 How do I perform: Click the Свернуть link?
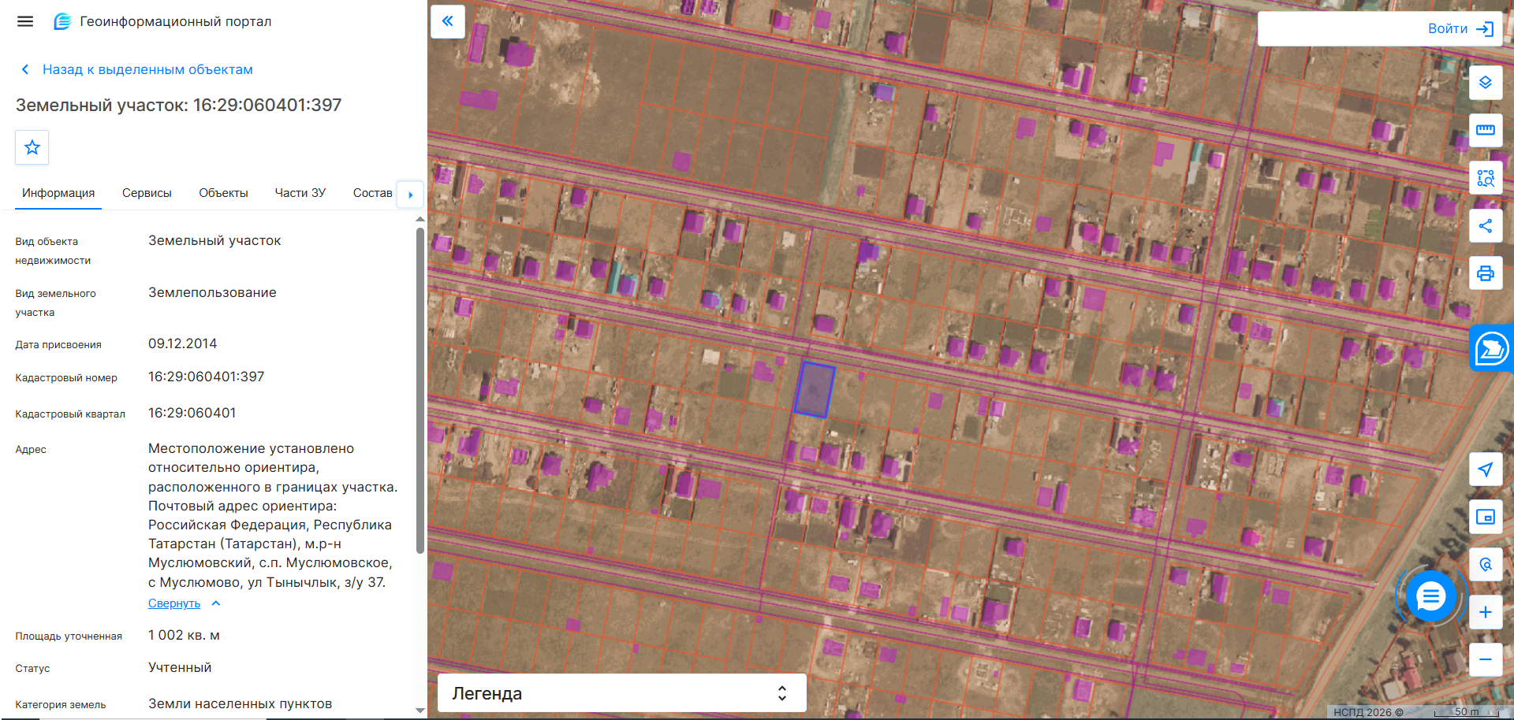pos(174,603)
